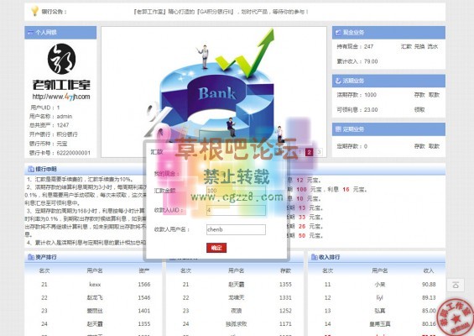Open the 兑换 link in 现金业务
This screenshot has width=474, height=336.
click(419, 46)
